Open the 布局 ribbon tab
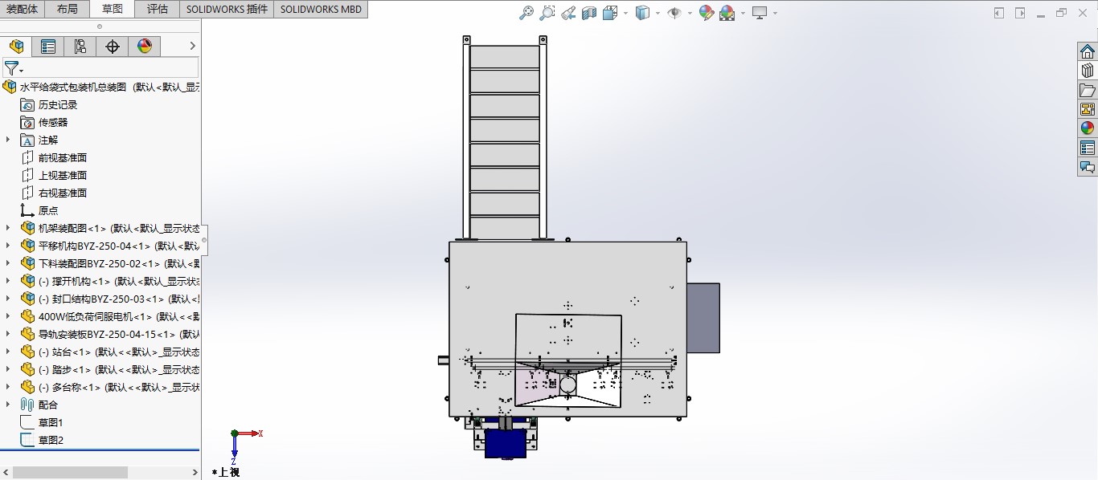 pos(68,9)
